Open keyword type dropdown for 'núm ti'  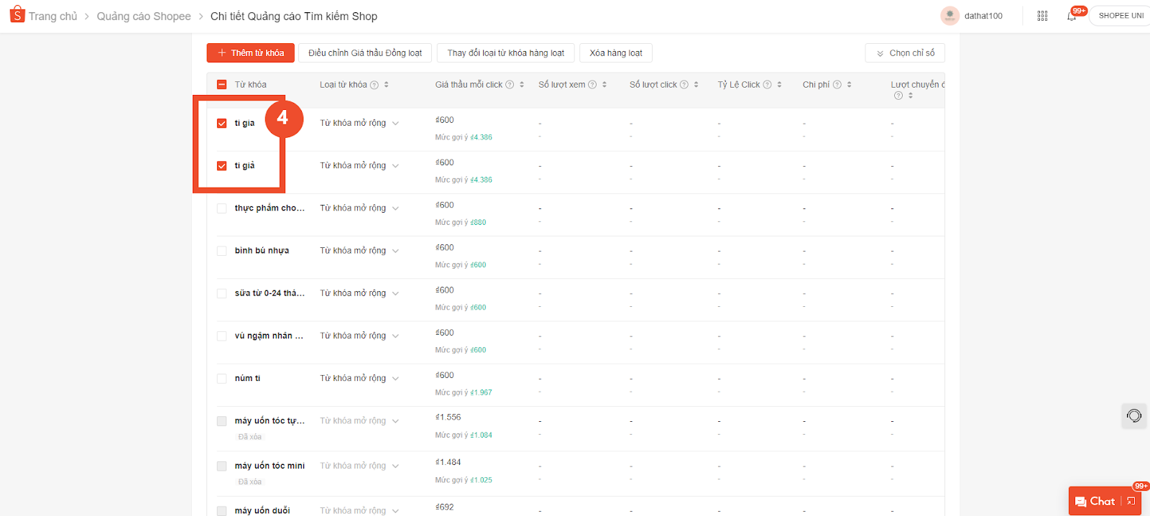359,377
